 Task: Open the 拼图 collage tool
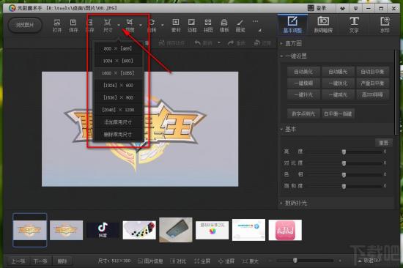pyautogui.click(x=208, y=26)
